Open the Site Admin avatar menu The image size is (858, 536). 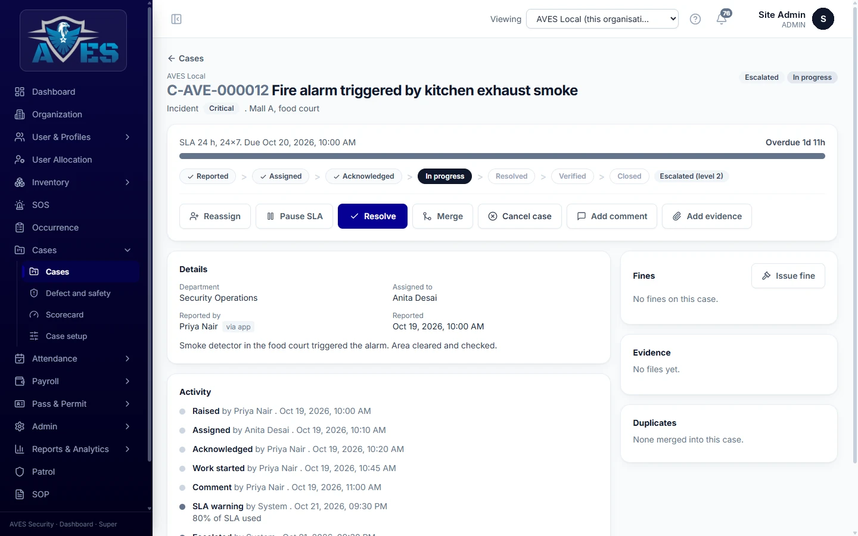tap(823, 19)
